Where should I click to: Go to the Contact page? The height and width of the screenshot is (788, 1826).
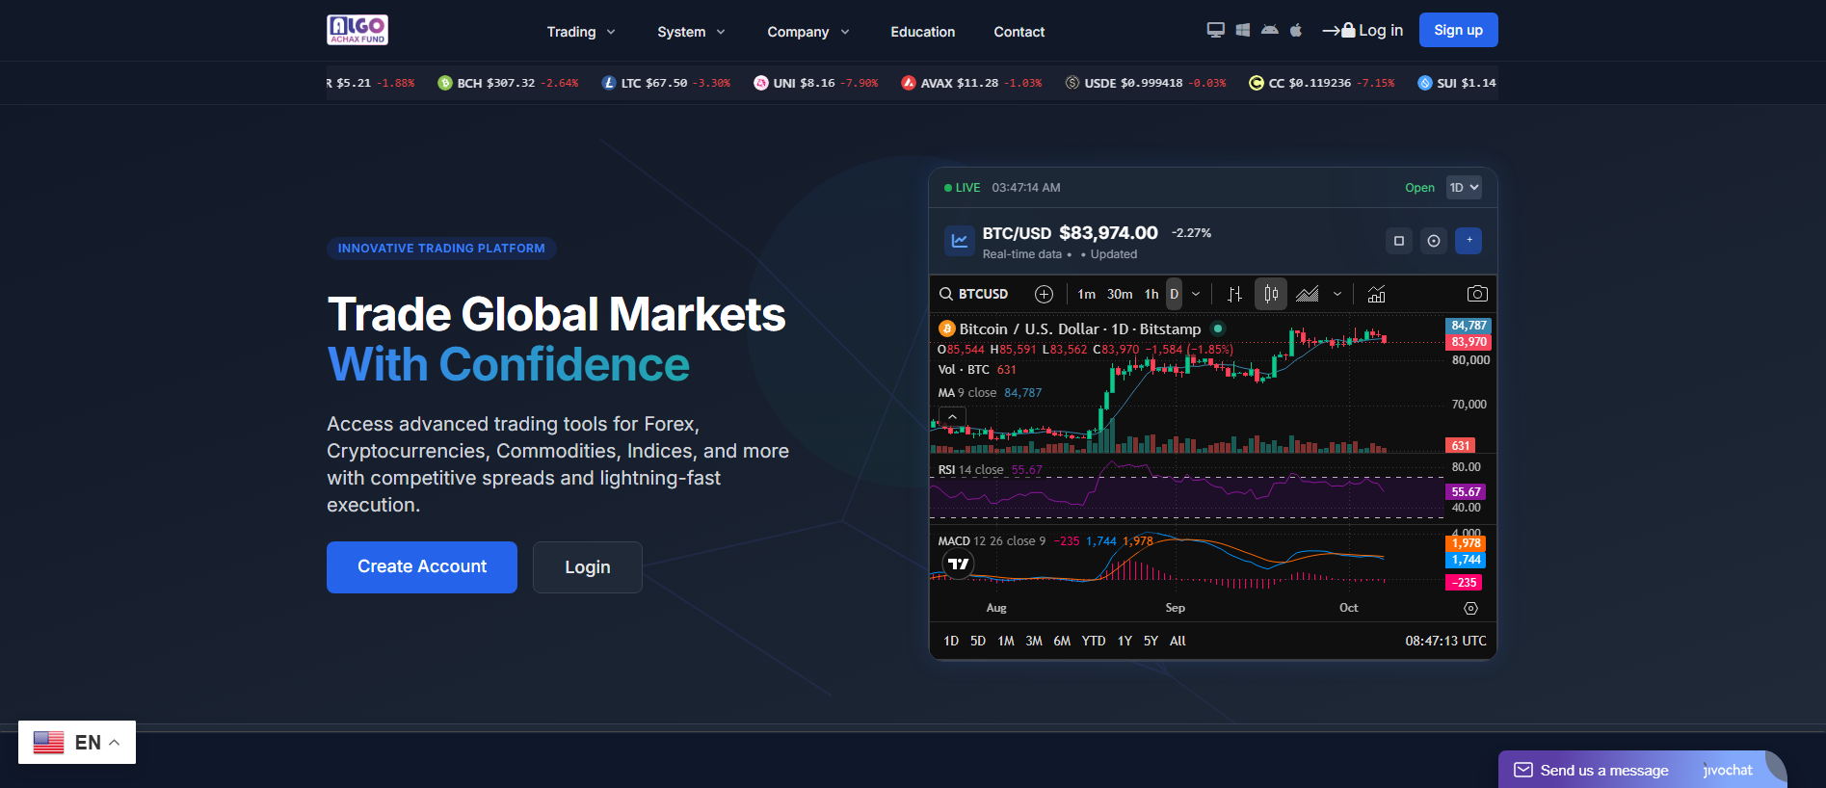coord(1019,32)
